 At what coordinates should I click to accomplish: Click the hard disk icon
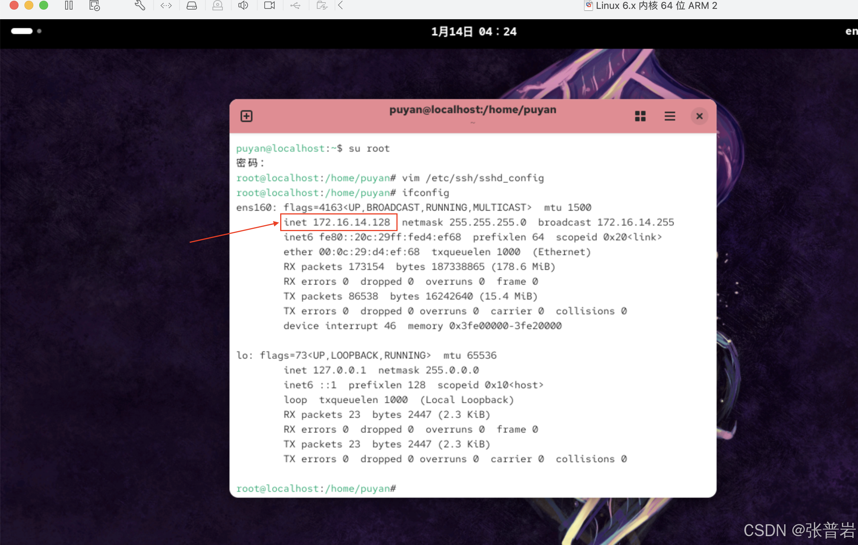point(192,6)
